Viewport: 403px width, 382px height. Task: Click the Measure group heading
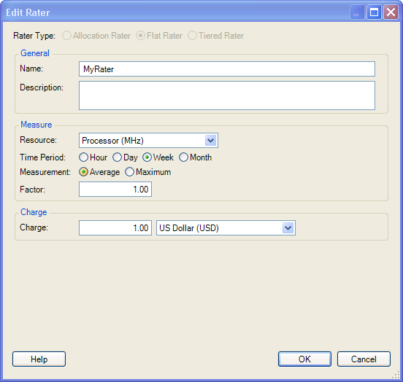[37, 125]
